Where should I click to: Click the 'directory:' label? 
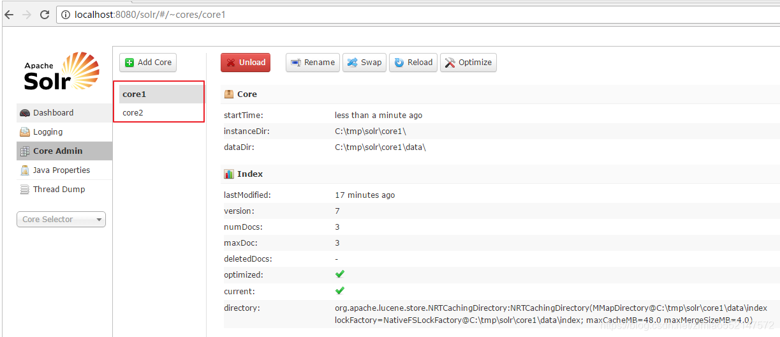coord(242,308)
